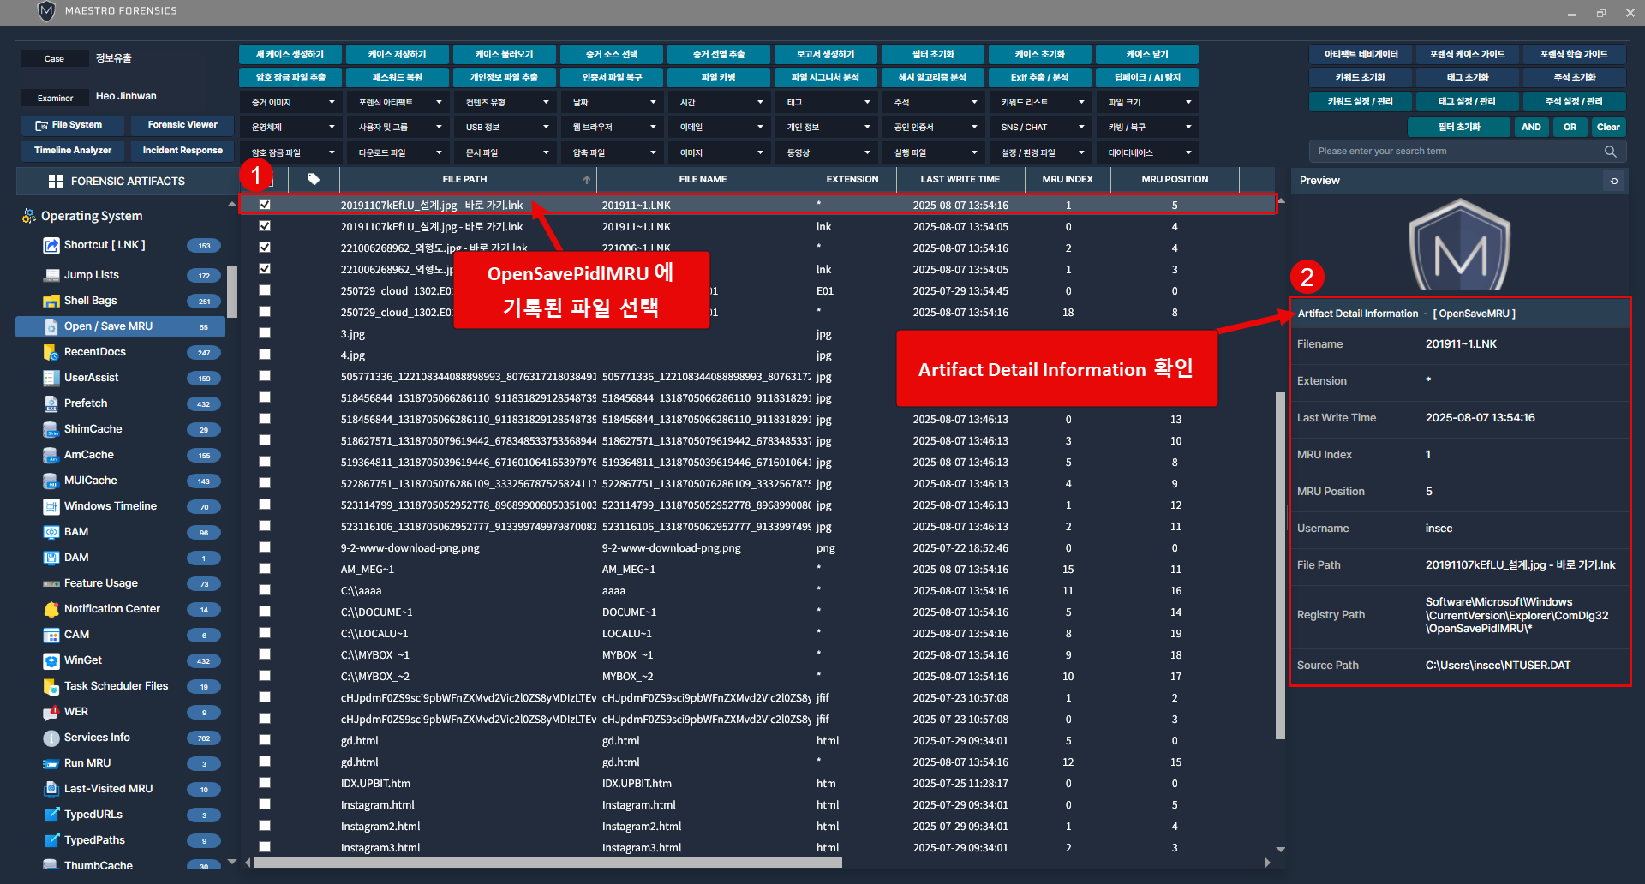This screenshot has width=1645, height=884.
Task: Click the search magnifier icon
Action: click(x=1611, y=152)
